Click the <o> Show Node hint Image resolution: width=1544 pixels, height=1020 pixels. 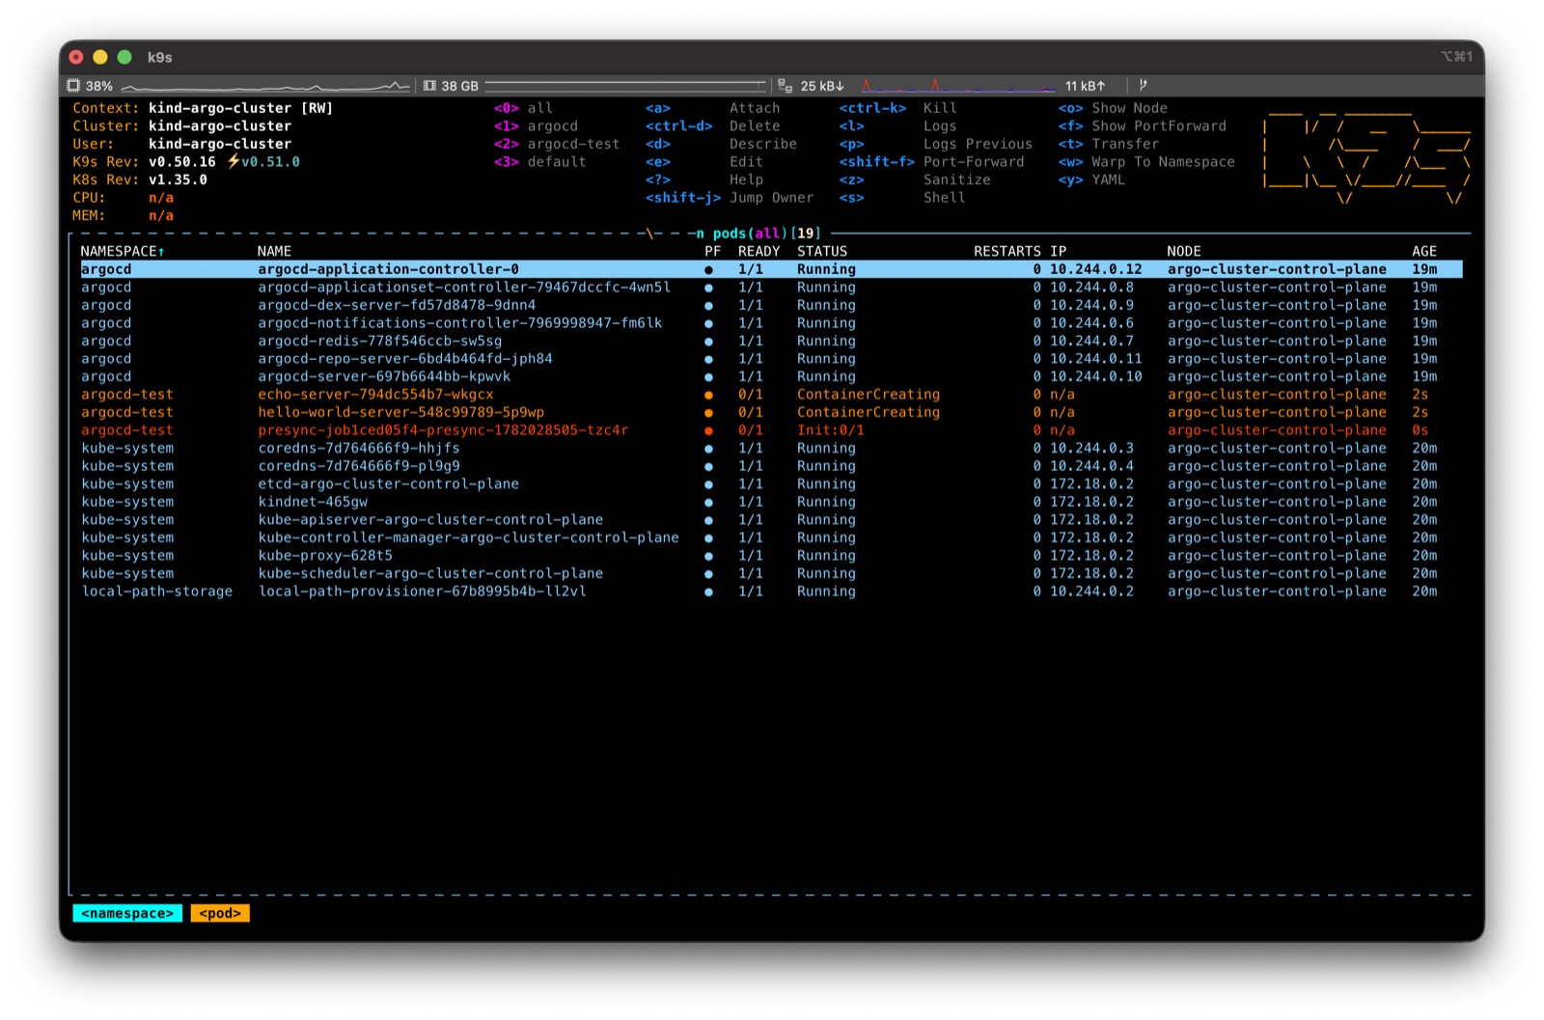pyautogui.click(x=1113, y=108)
